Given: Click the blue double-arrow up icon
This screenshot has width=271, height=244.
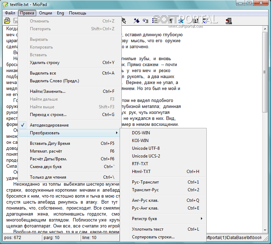Looking at the screenshot, I should click(181, 21).
